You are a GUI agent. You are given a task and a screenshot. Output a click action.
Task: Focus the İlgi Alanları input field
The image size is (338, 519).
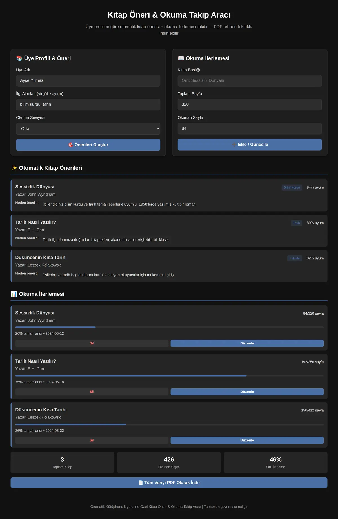(88, 104)
